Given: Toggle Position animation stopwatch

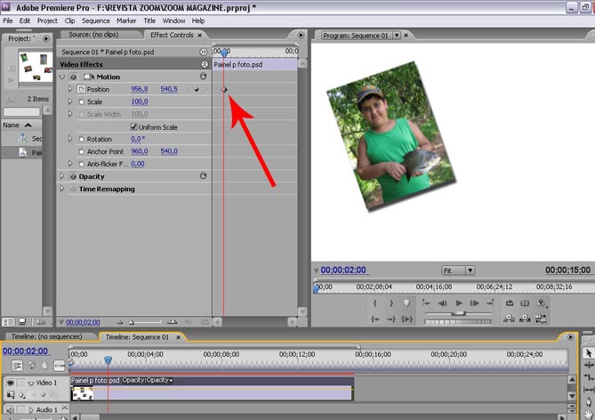Looking at the screenshot, I should click(x=81, y=90).
